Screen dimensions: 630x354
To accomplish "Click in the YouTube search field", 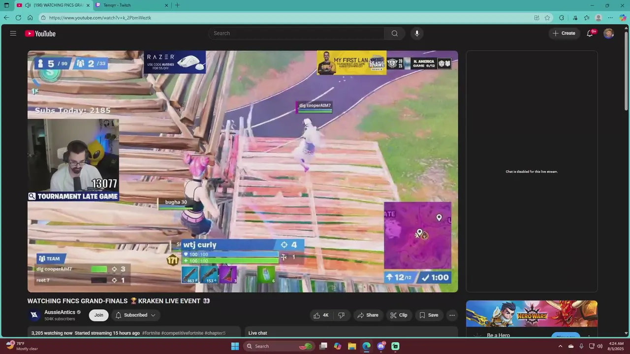I will [x=296, y=33].
